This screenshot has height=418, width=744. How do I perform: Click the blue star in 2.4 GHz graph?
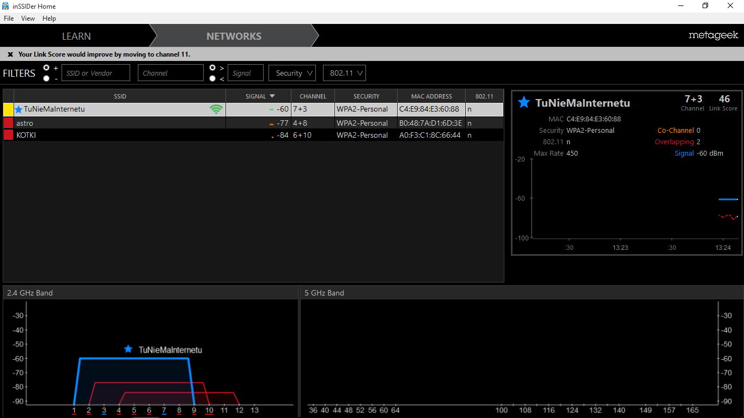point(128,349)
